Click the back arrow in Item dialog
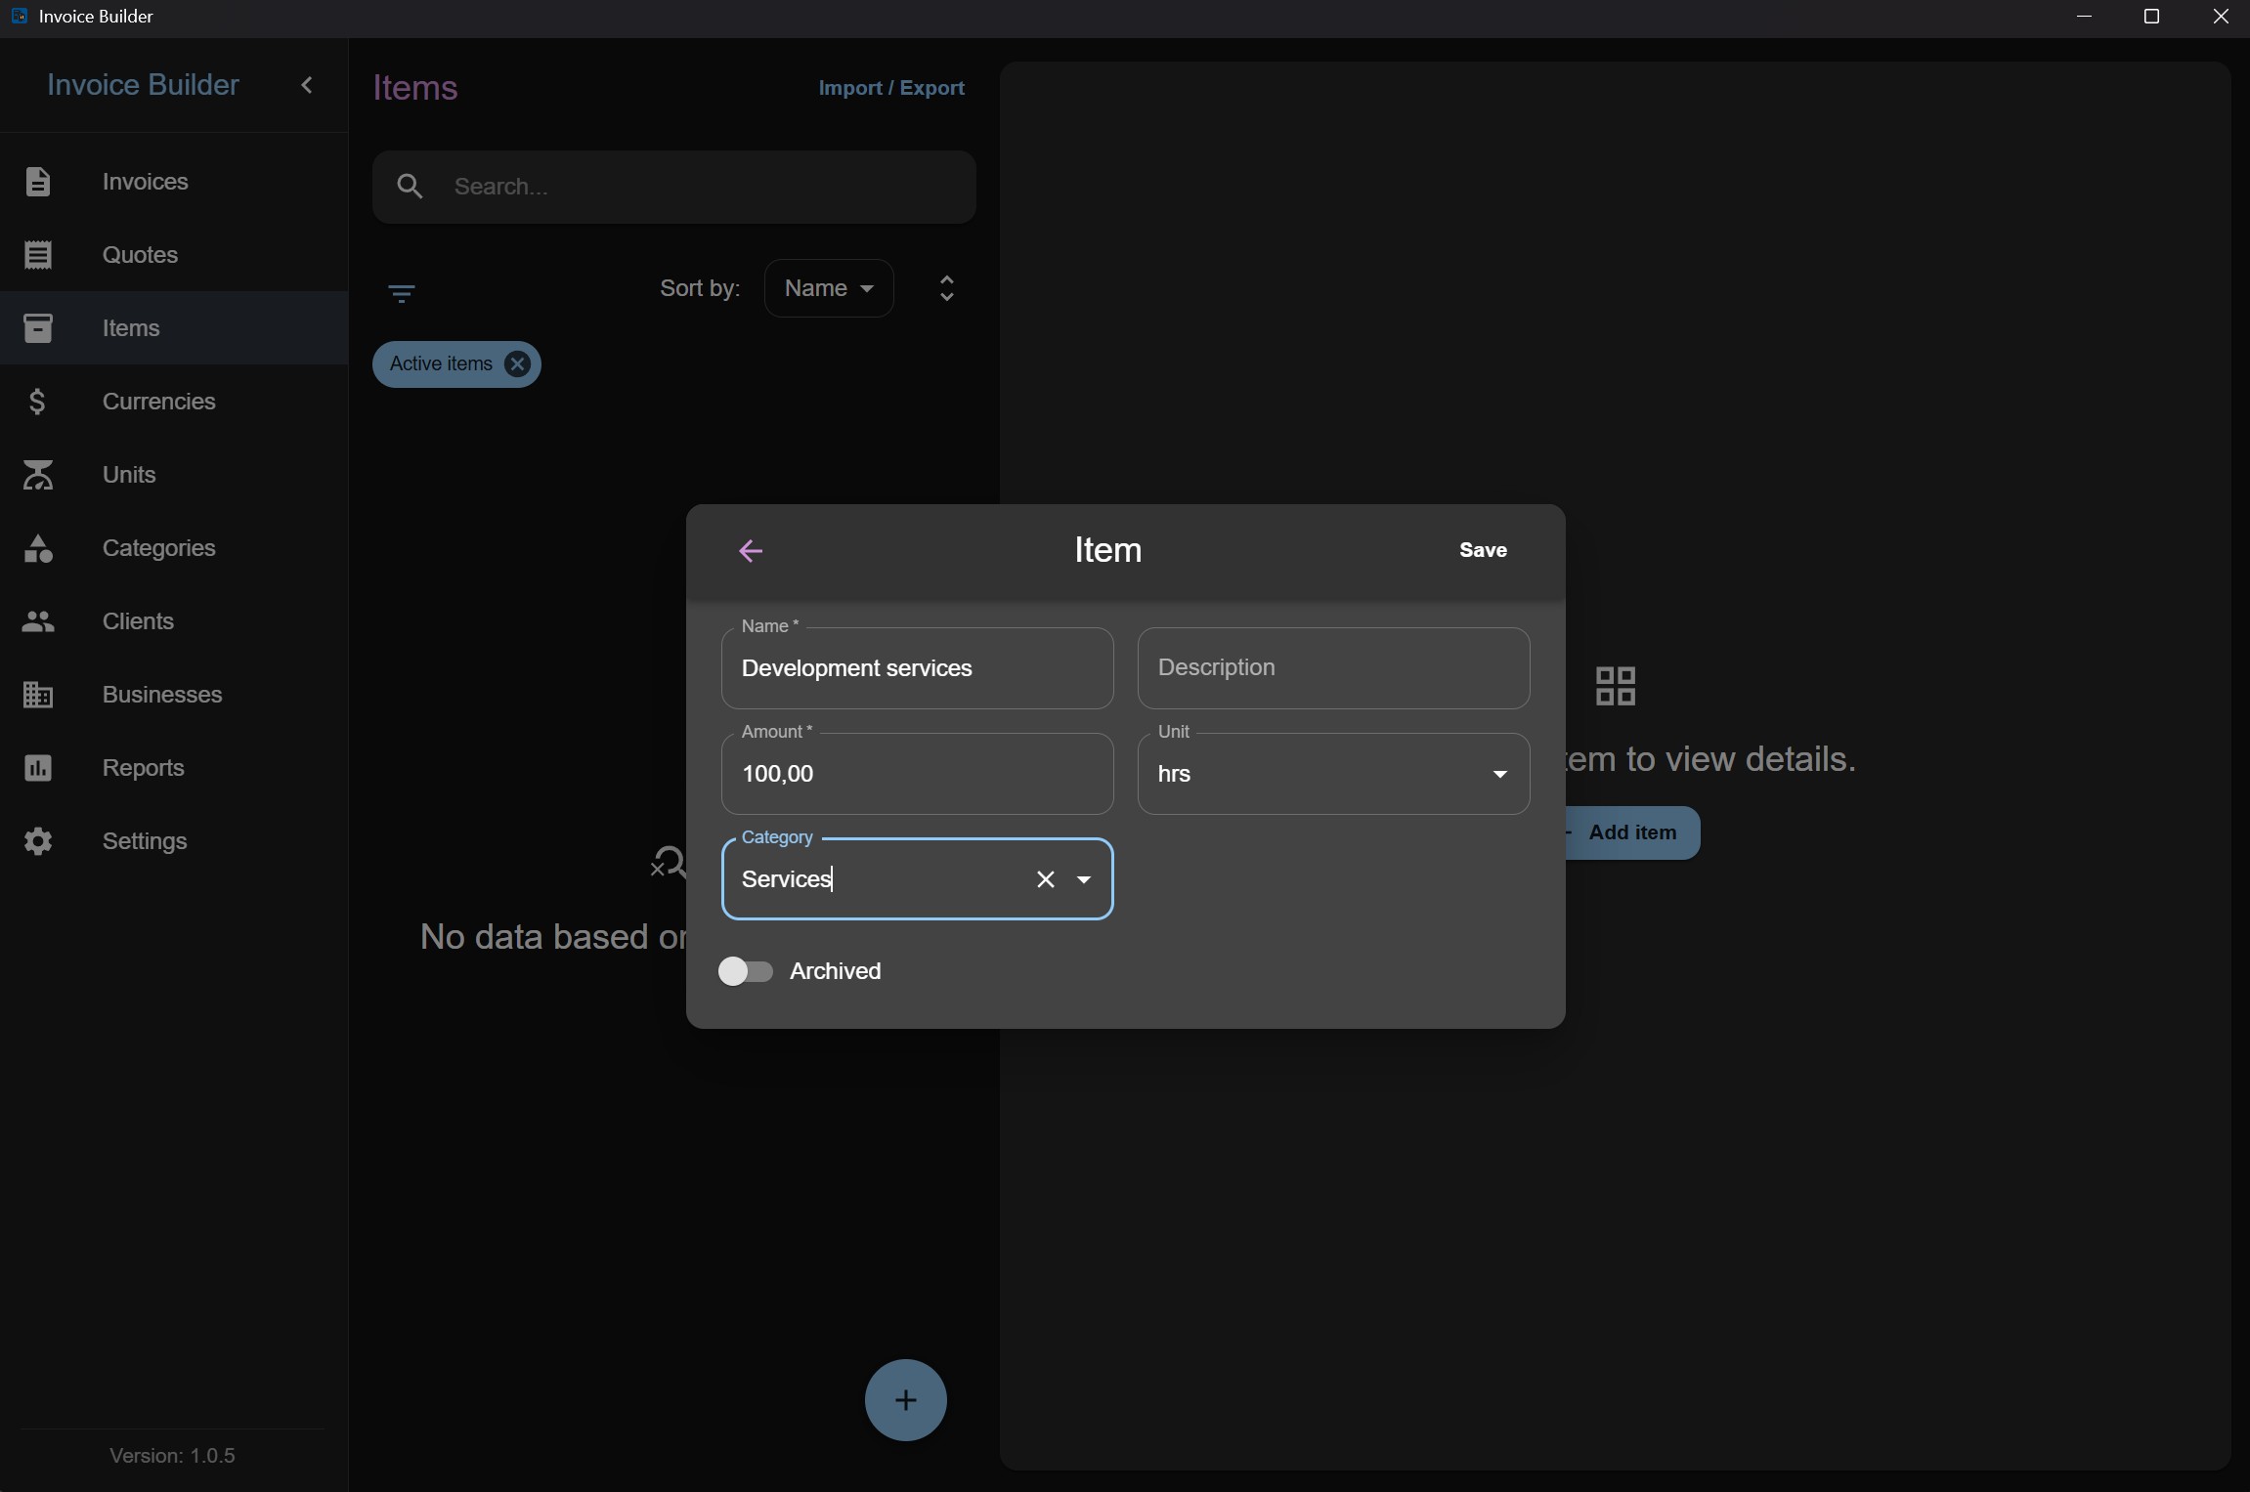Viewport: 2250px width, 1492px height. pyautogui.click(x=751, y=551)
